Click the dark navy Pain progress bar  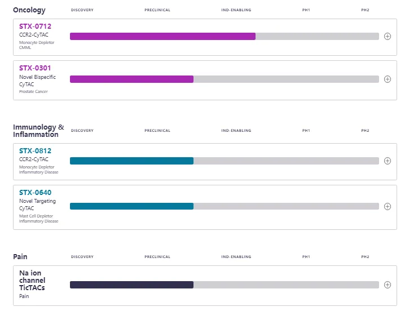click(131, 285)
